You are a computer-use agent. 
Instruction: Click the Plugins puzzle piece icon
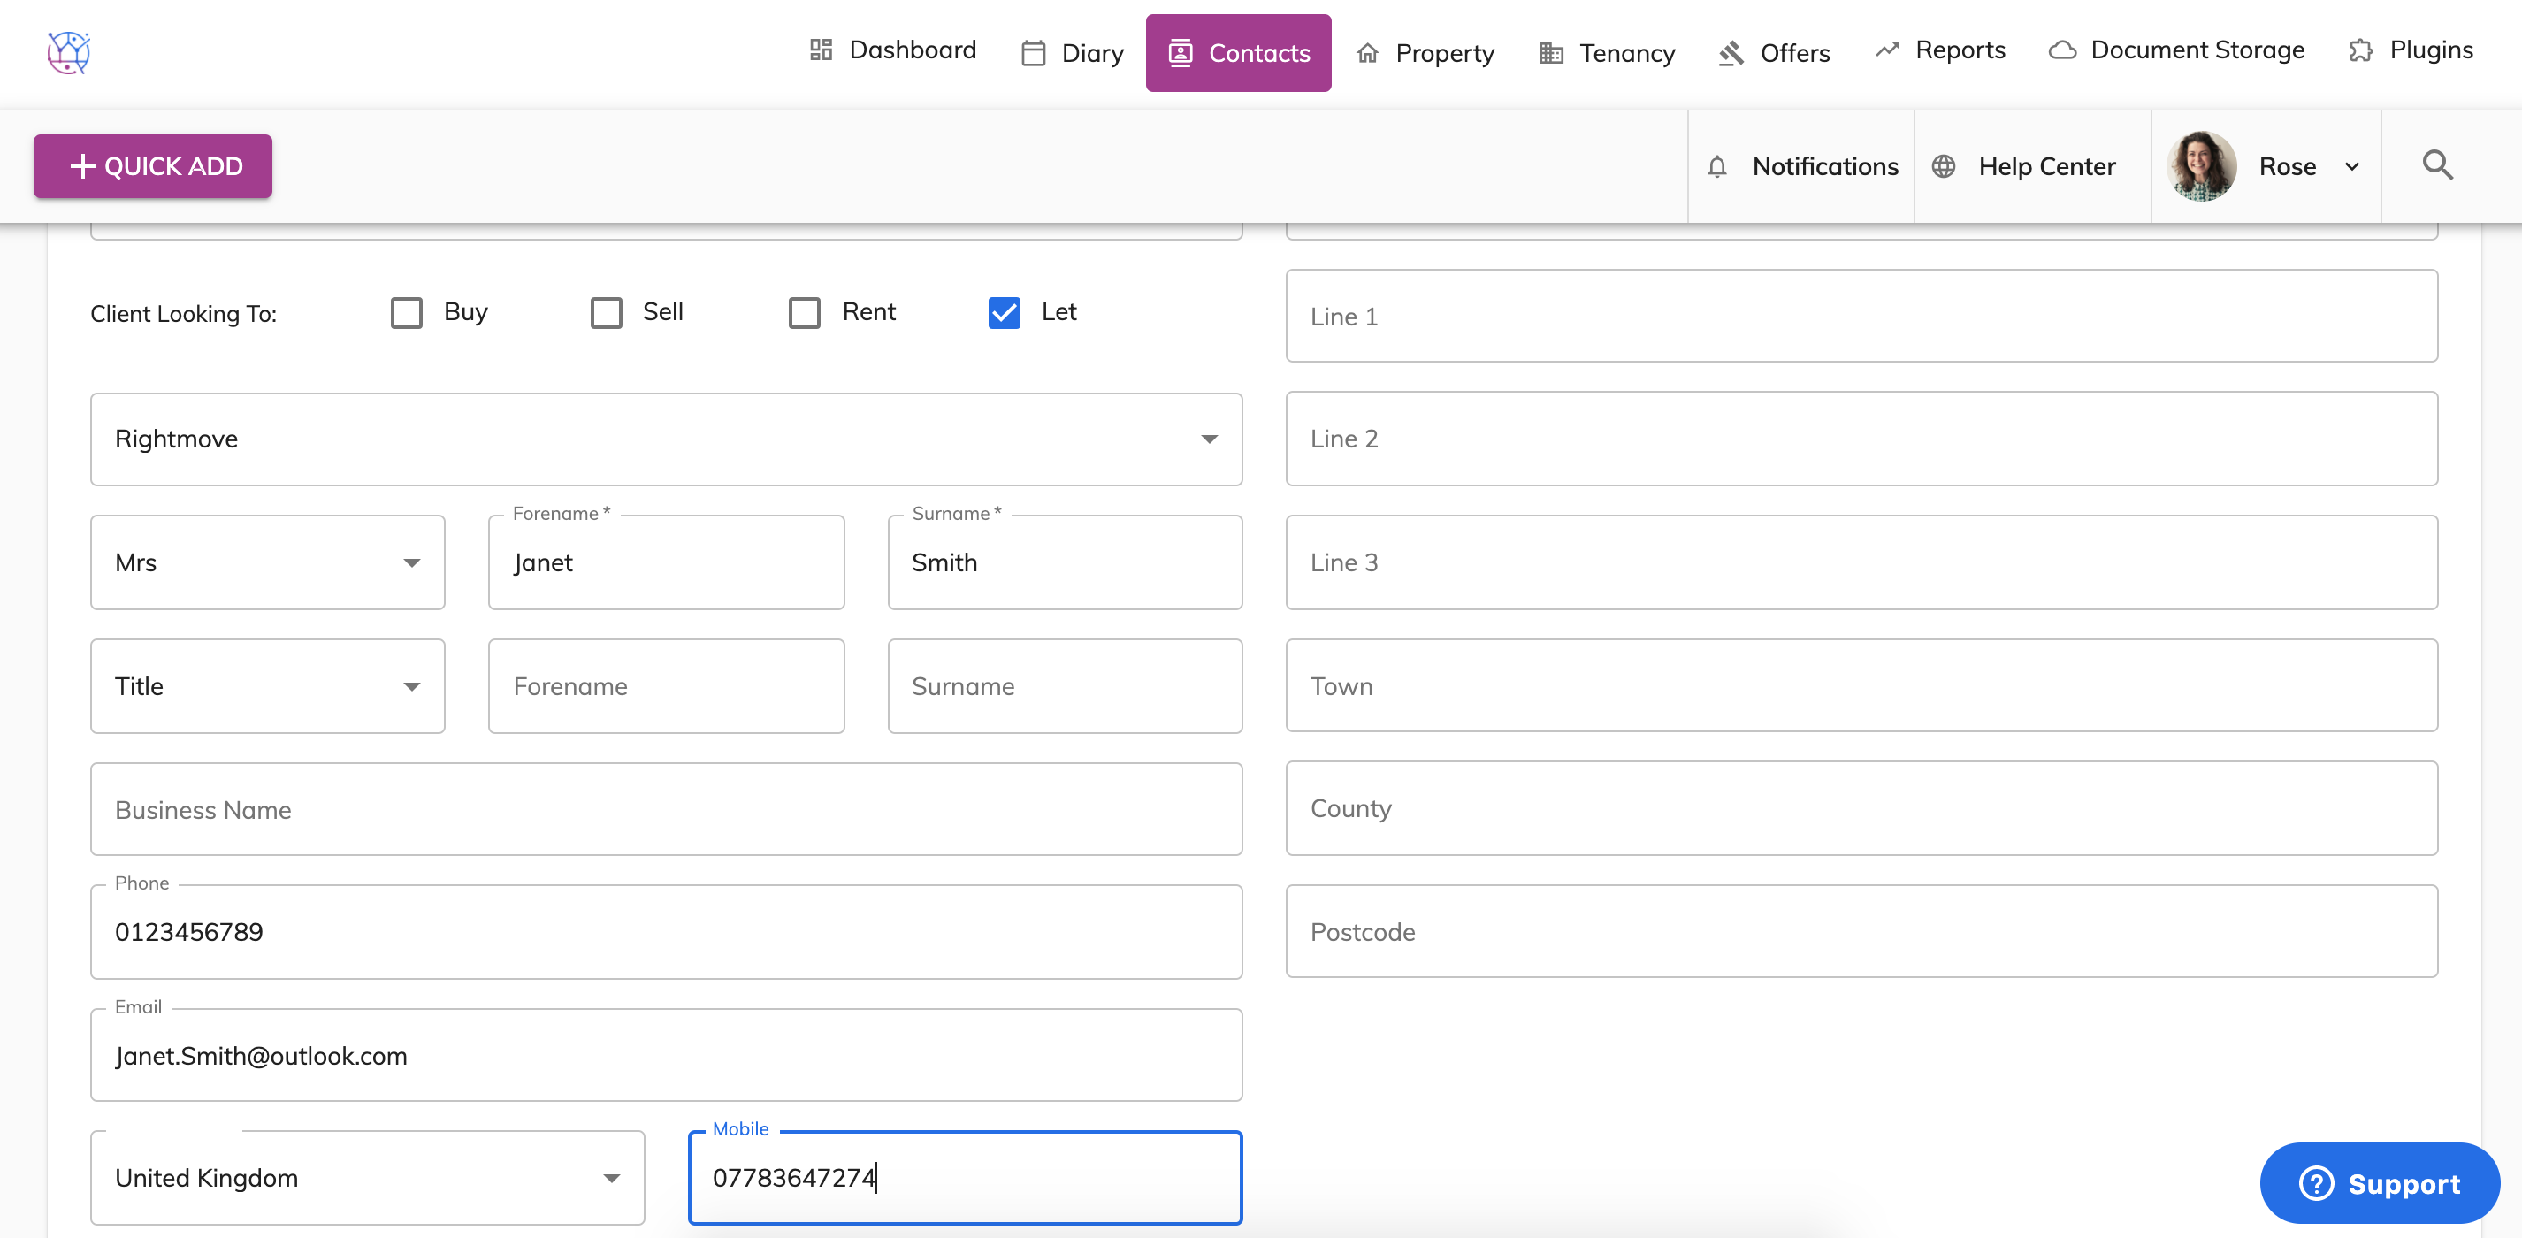tap(2360, 51)
